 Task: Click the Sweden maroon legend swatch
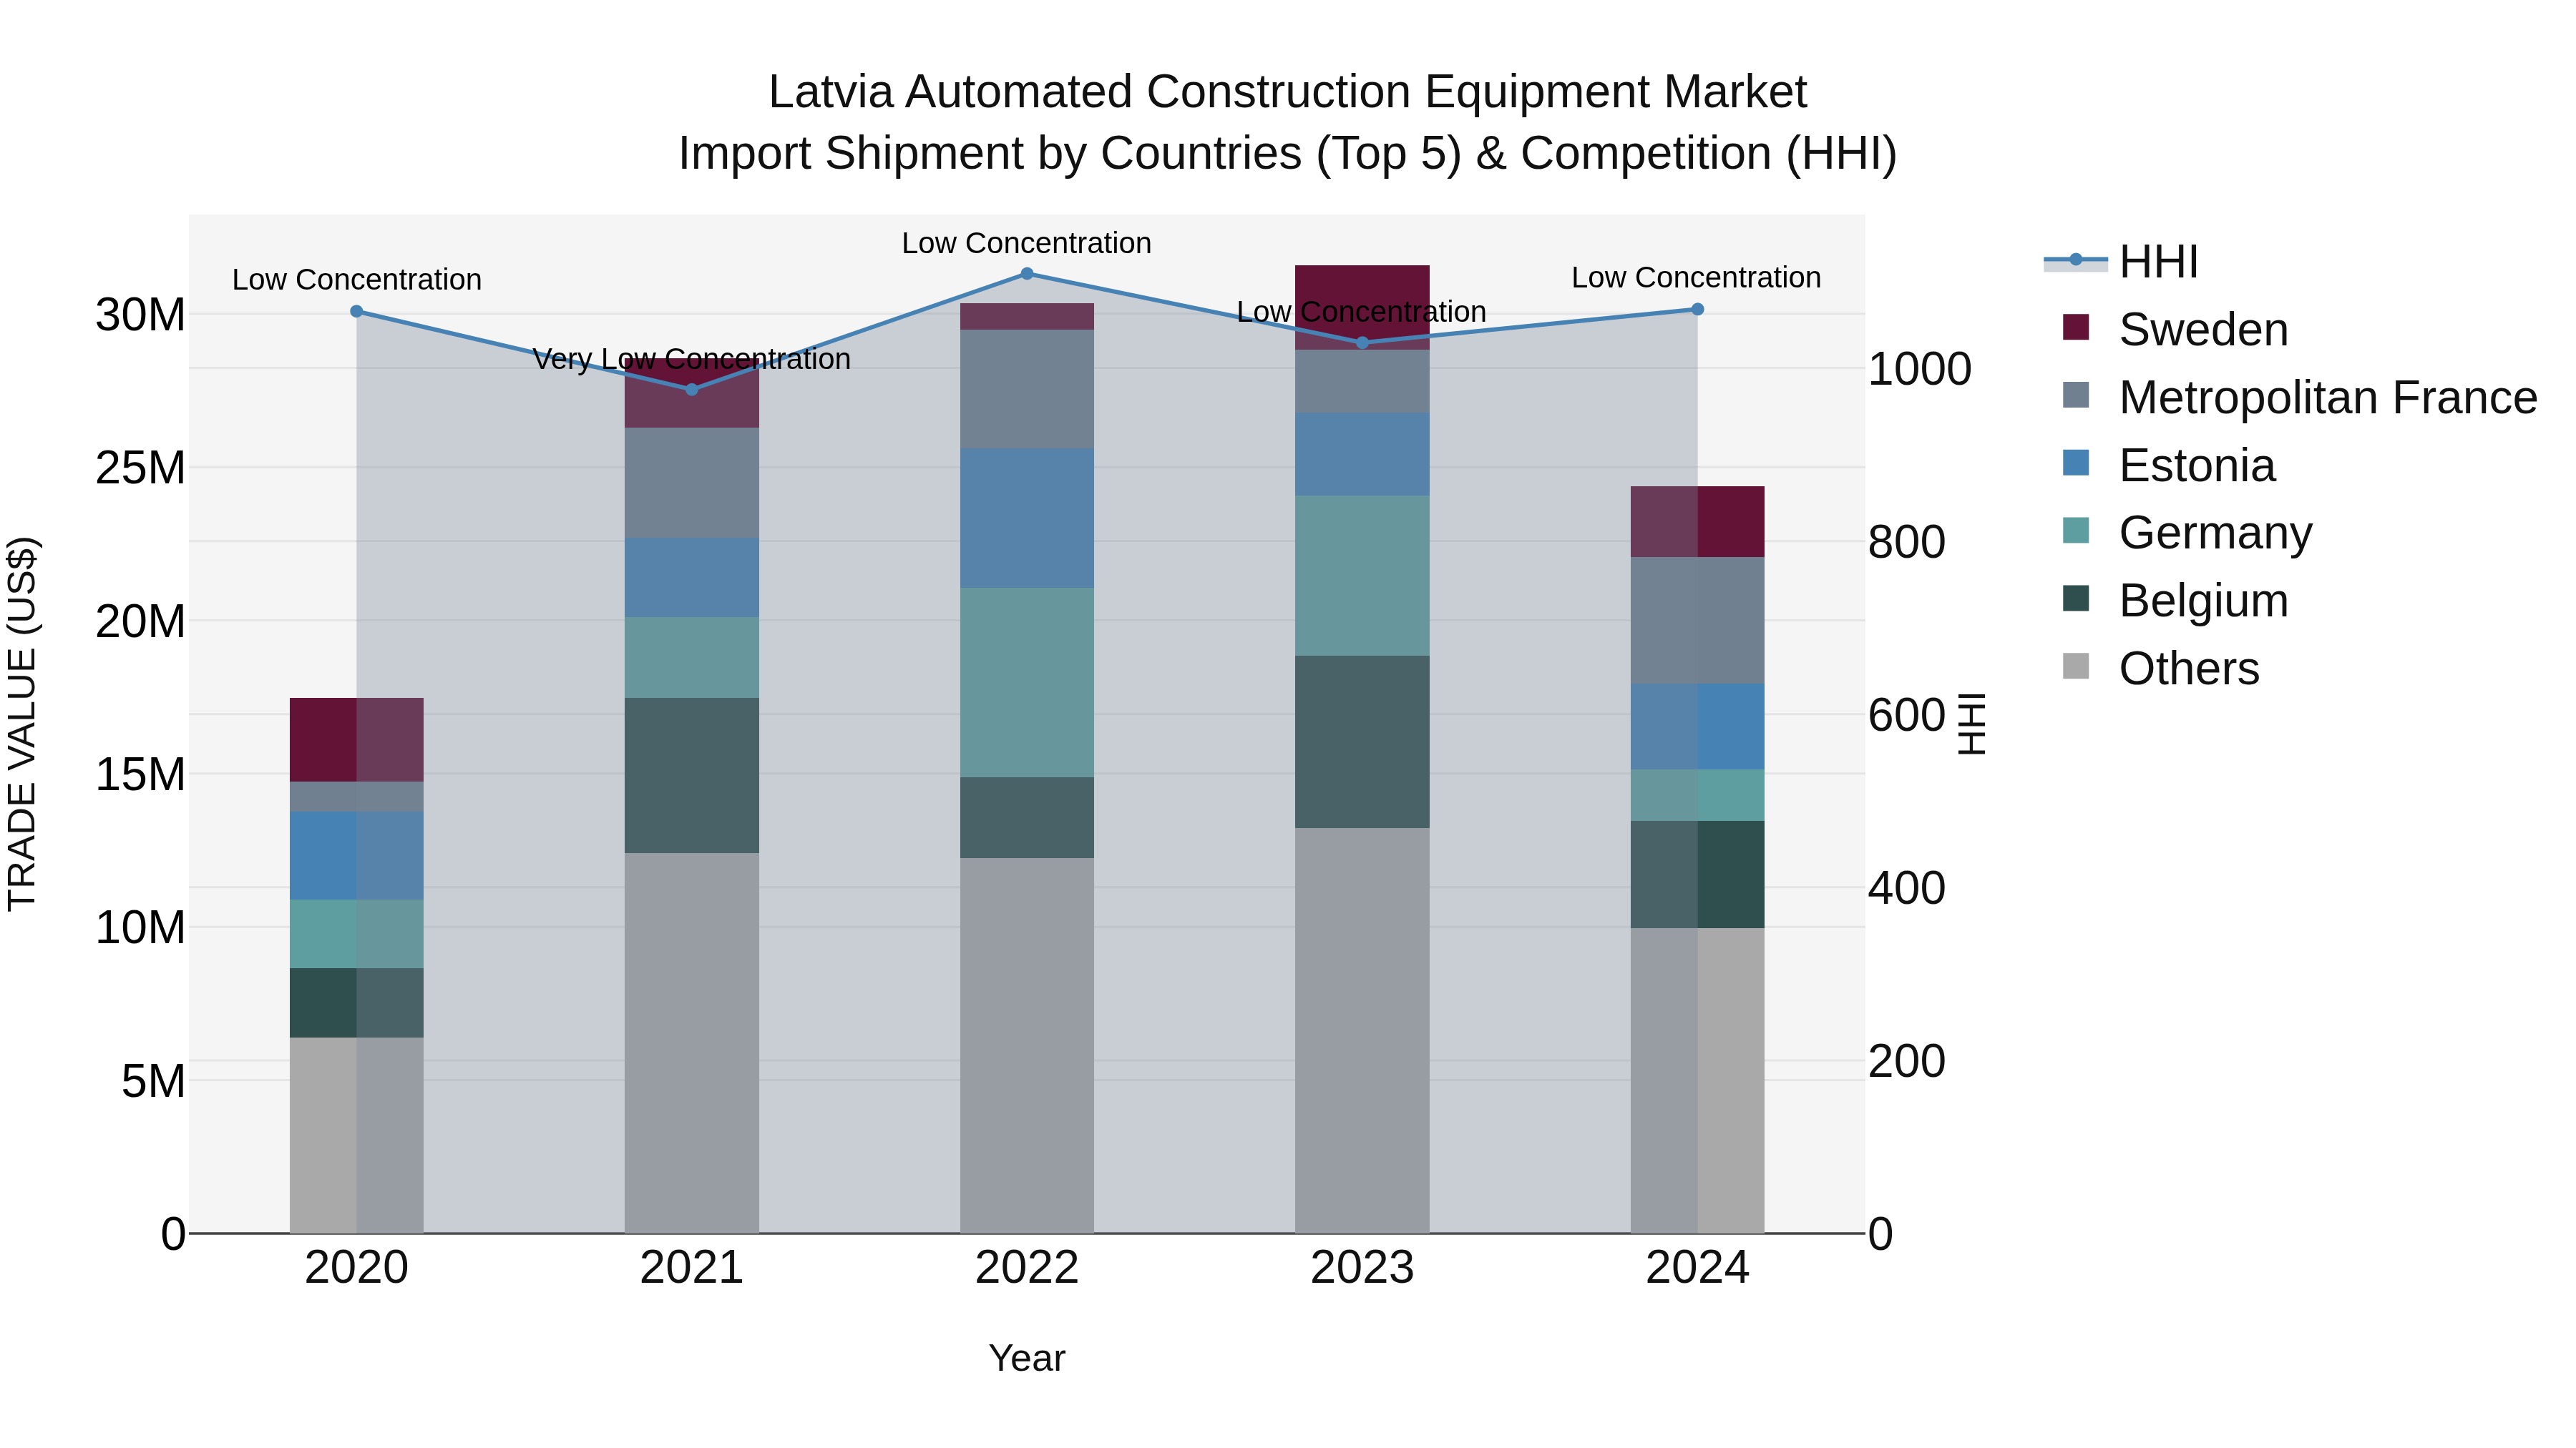(2076, 327)
